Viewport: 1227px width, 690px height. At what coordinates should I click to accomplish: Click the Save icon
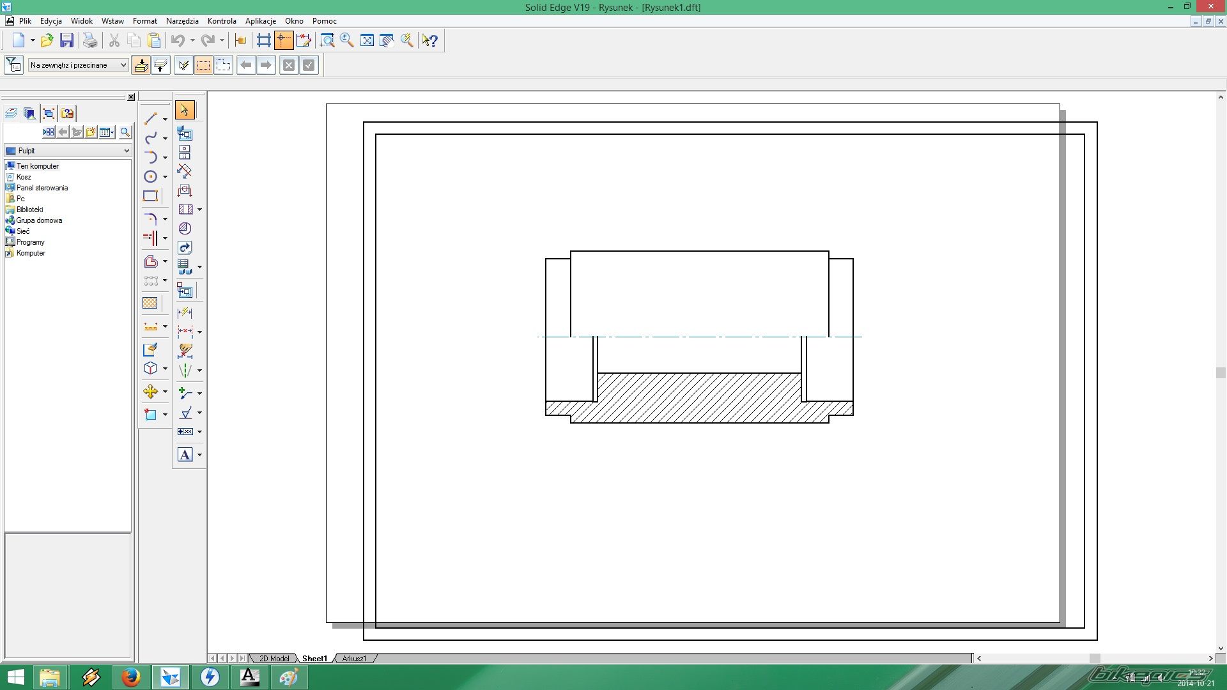pyautogui.click(x=66, y=41)
